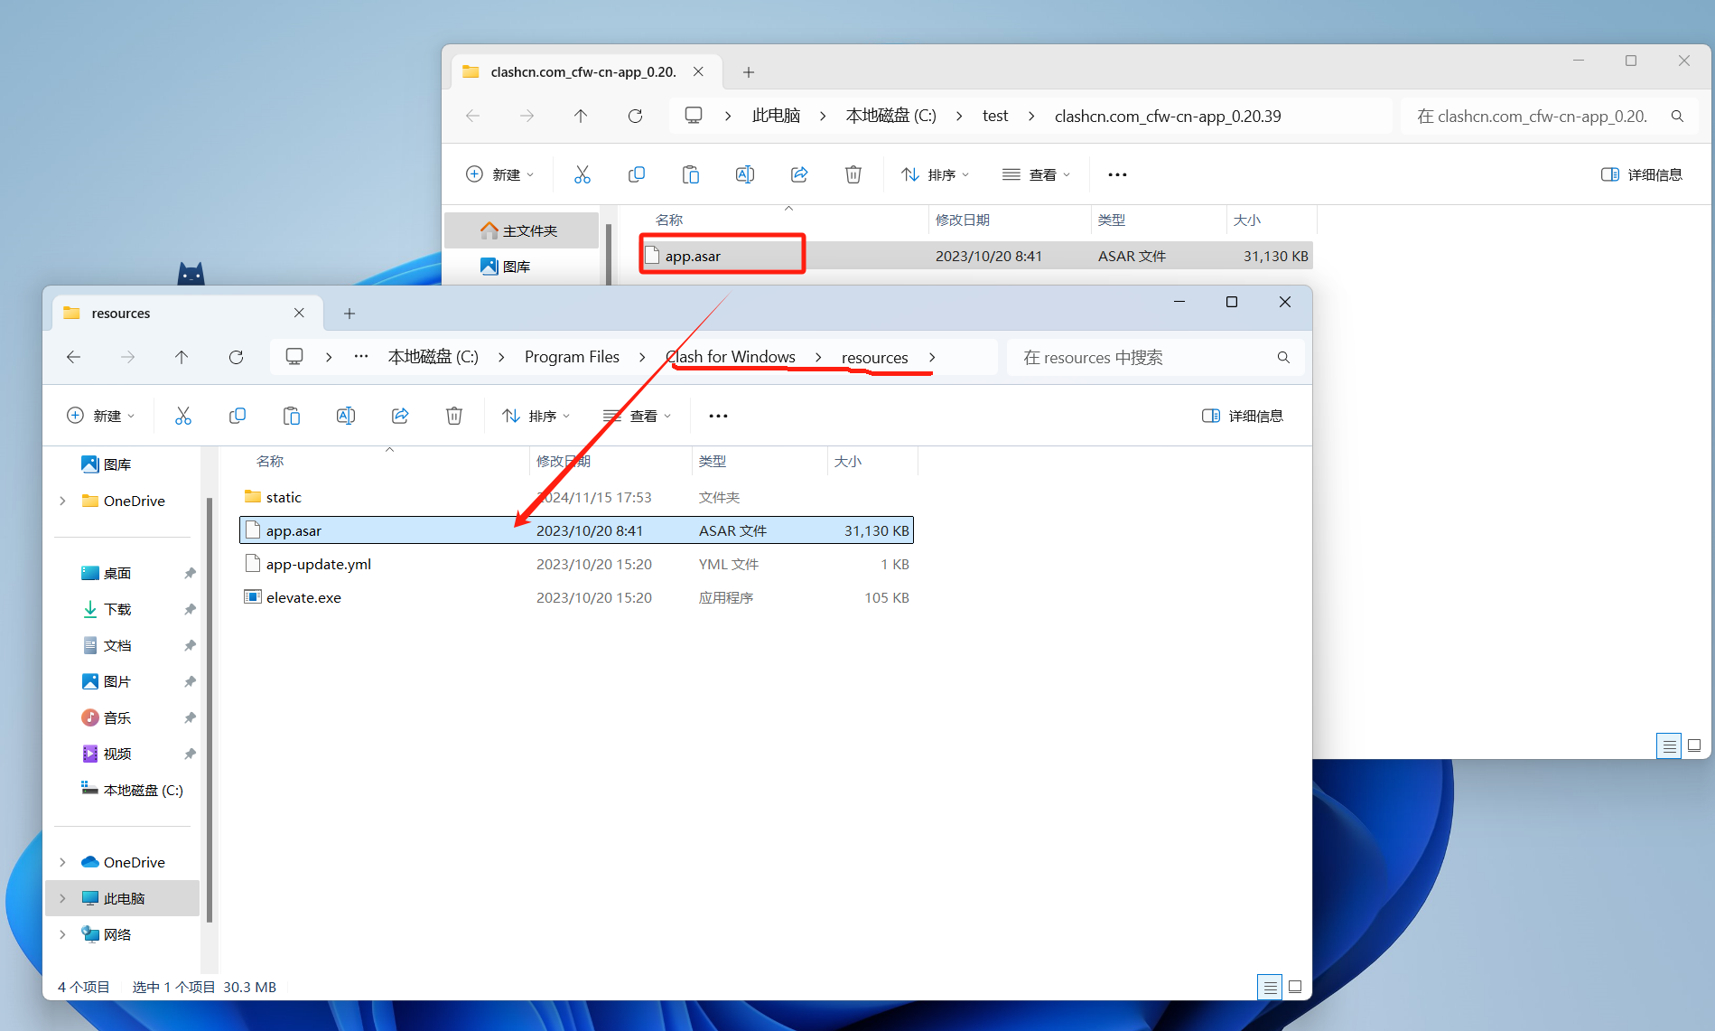The height and width of the screenshot is (1031, 1715).
Task: Open the 排序 sort dropdown in resources window
Action: click(536, 416)
